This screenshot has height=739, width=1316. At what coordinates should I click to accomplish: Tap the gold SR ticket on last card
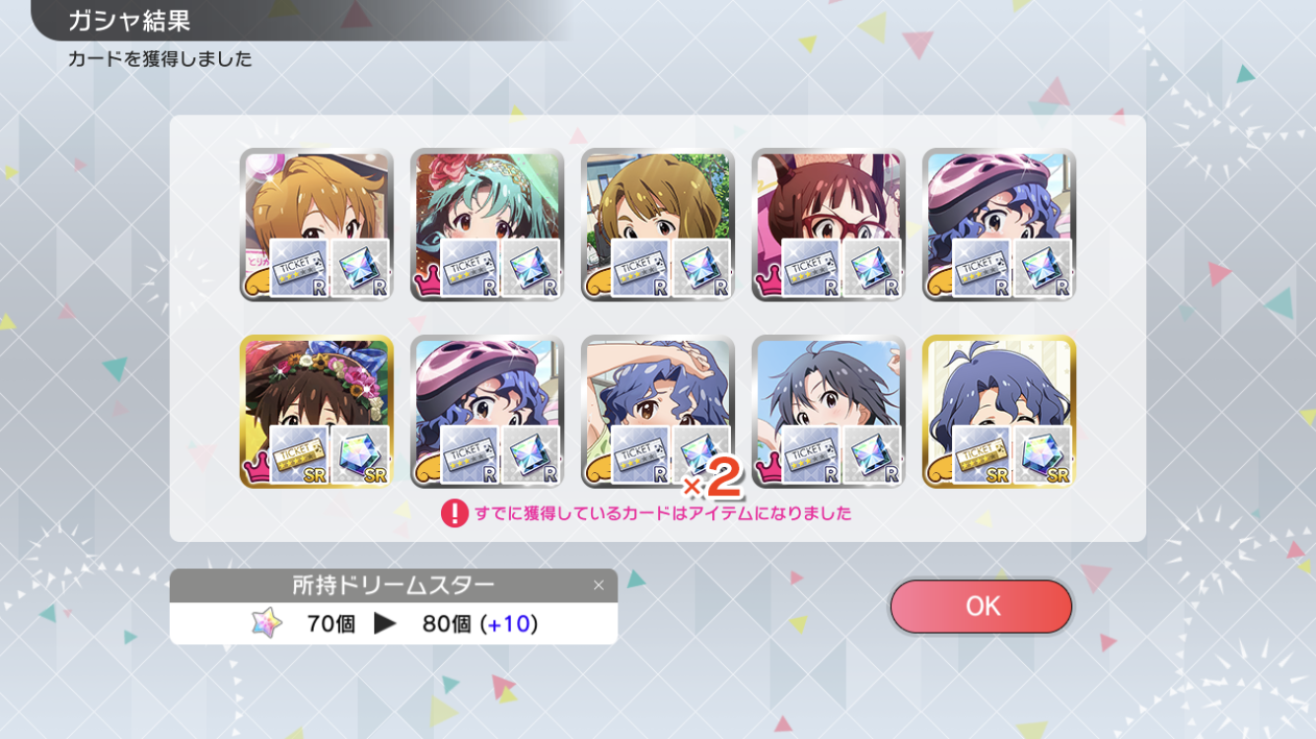coord(983,455)
